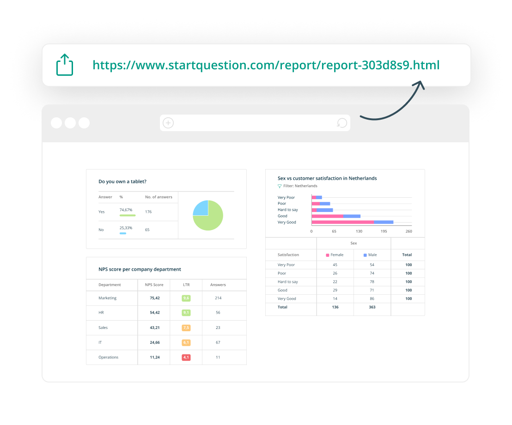Click the 4,1 LTR badge for Operations
This screenshot has width=512, height=425.
click(186, 358)
